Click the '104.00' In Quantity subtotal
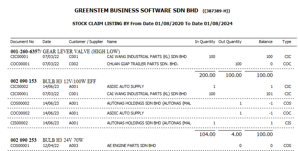Viewport: 298px width, 151px height. click(x=207, y=134)
